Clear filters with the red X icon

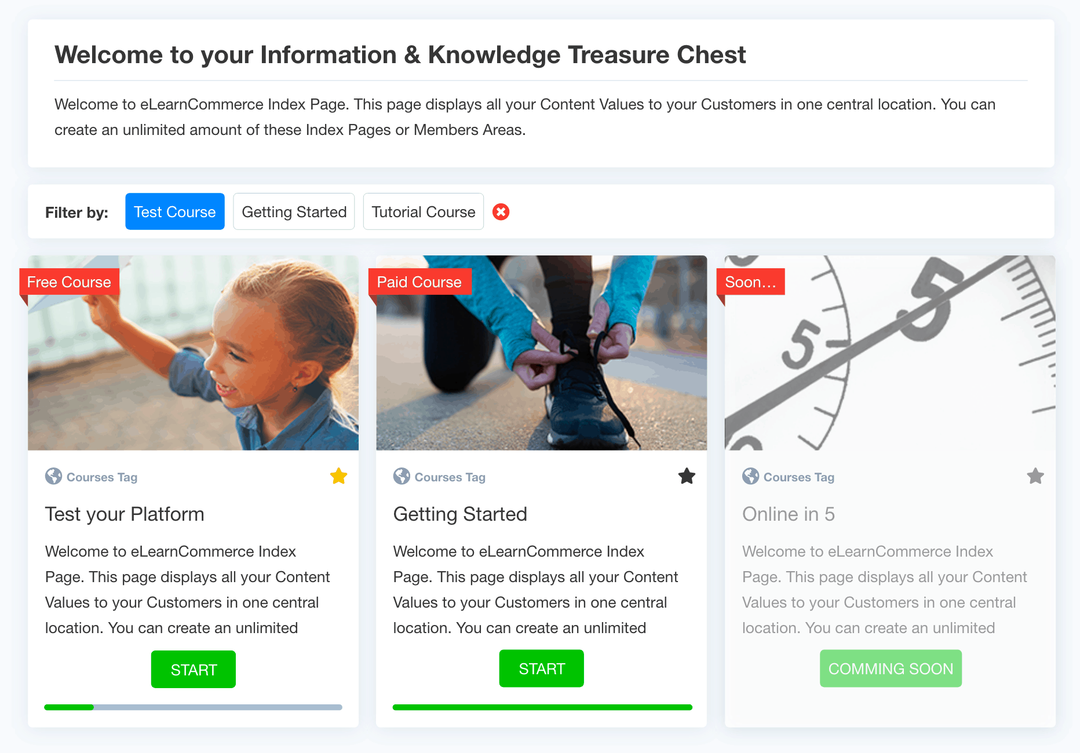[501, 212]
